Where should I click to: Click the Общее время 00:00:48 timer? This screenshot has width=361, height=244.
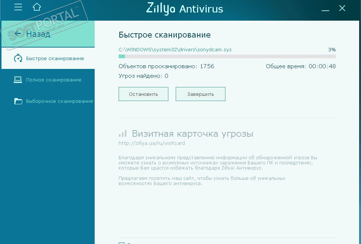tap(301, 66)
